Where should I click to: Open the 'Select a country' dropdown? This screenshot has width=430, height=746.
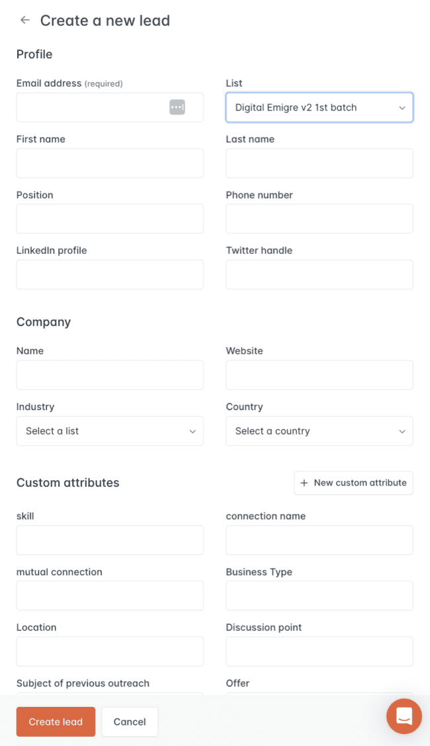coord(319,431)
